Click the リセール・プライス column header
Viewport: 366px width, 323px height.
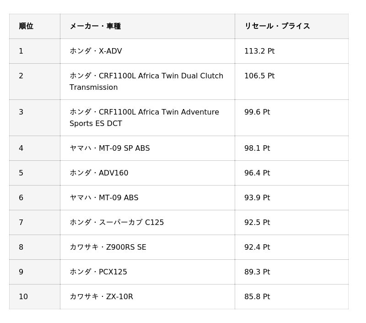(277, 26)
